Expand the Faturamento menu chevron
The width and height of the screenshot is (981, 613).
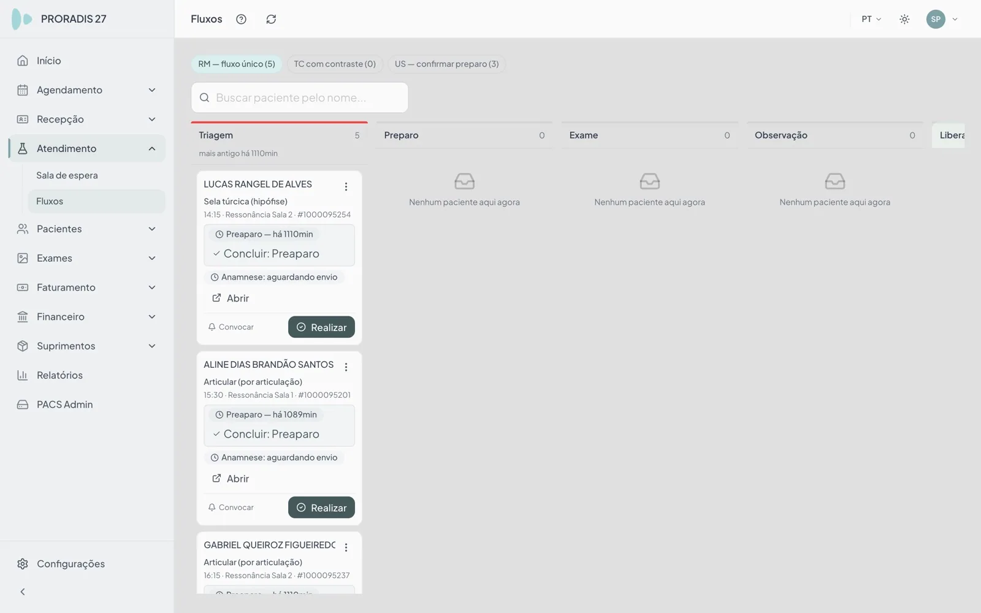[x=152, y=287]
